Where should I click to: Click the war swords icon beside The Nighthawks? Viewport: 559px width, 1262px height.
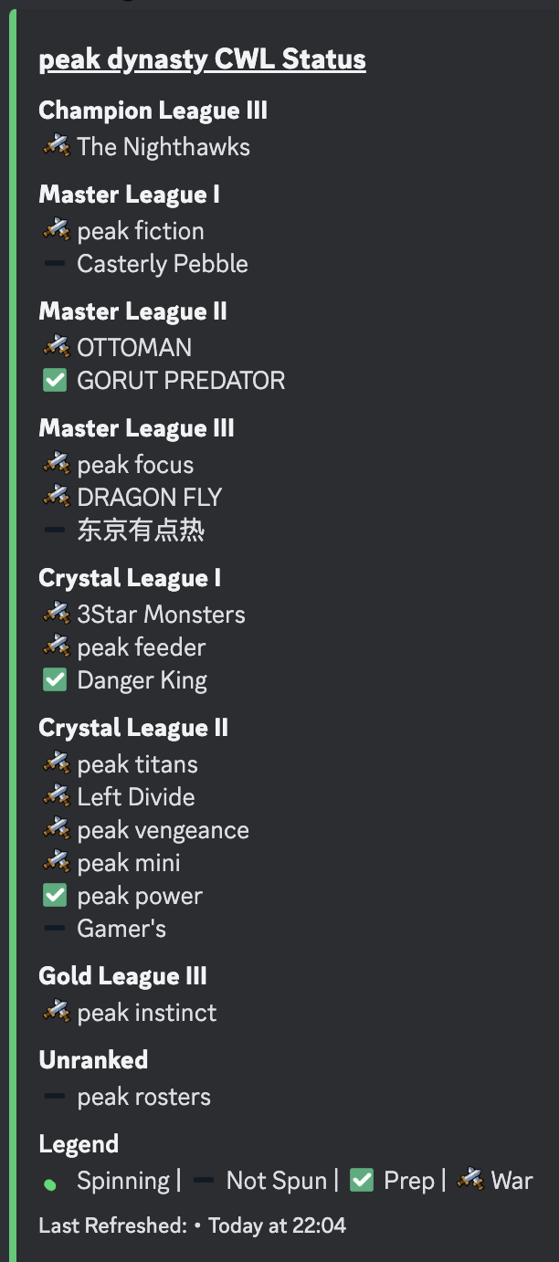tap(56, 146)
